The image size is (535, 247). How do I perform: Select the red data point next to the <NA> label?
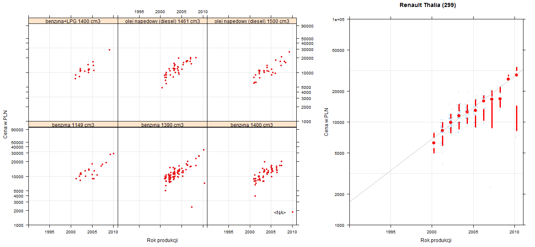click(x=292, y=212)
